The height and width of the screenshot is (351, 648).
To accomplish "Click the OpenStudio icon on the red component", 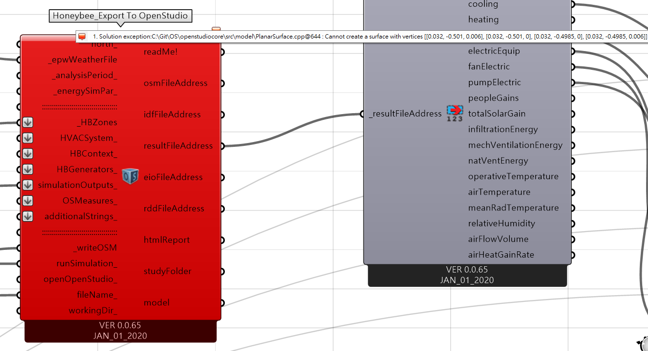I will (x=130, y=176).
